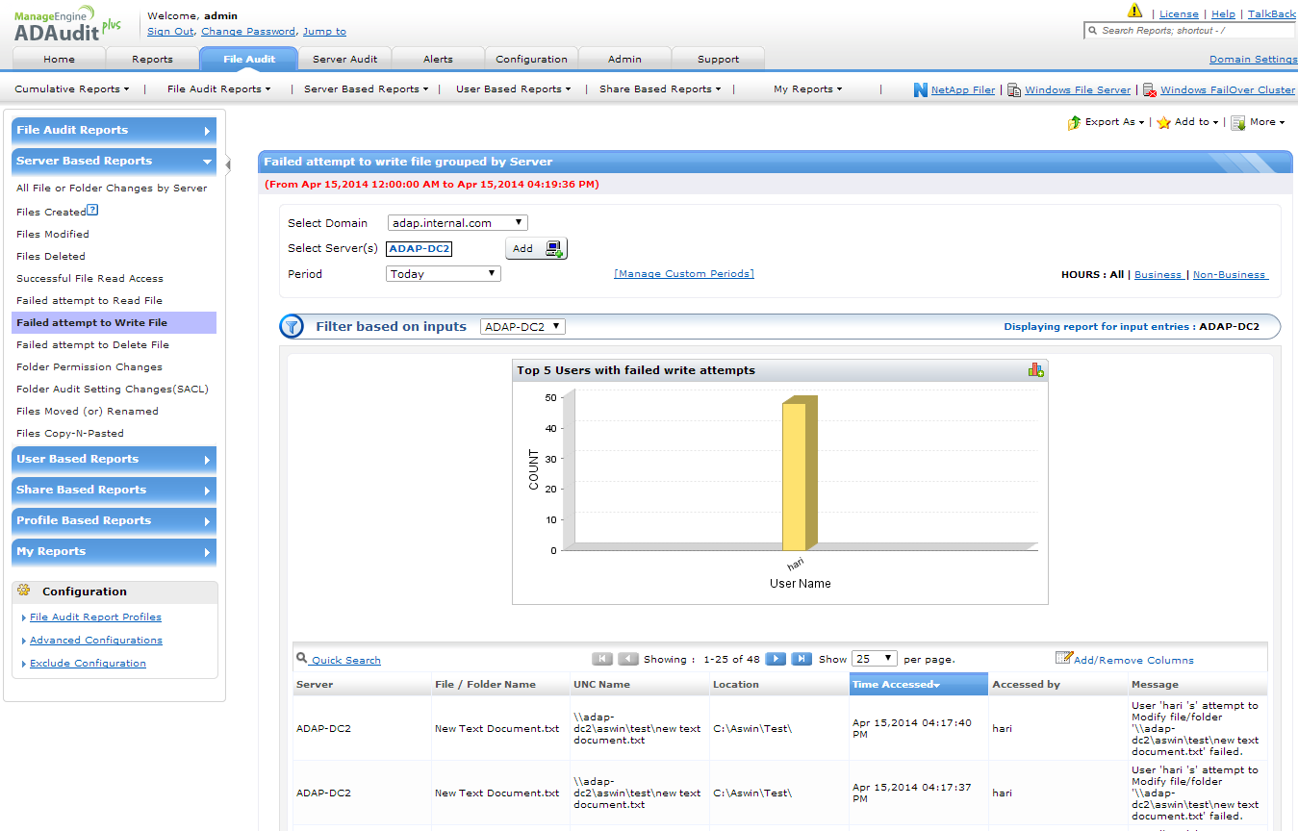1298x831 pixels.
Task: Click the Add to favorites star icon
Action: (x=1163, y=123)
